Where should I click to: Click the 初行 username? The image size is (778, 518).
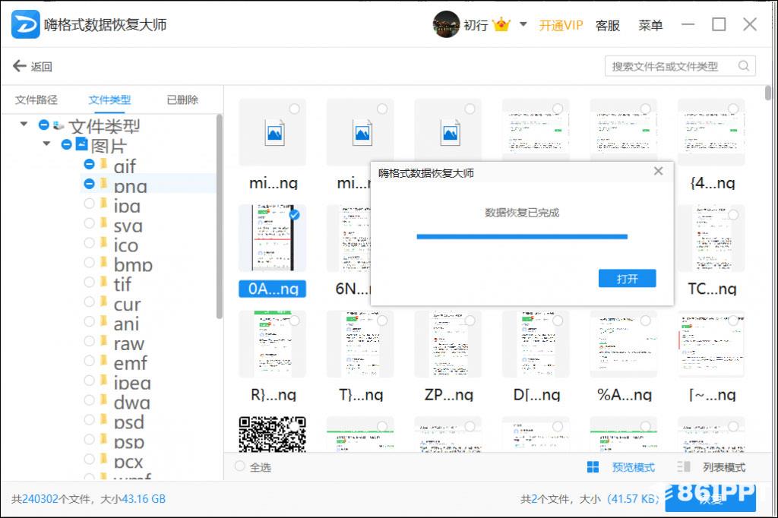tap(476, 25)
